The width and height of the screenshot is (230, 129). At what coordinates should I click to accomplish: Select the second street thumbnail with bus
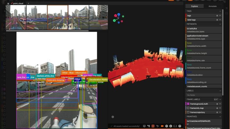coord(37,17)
